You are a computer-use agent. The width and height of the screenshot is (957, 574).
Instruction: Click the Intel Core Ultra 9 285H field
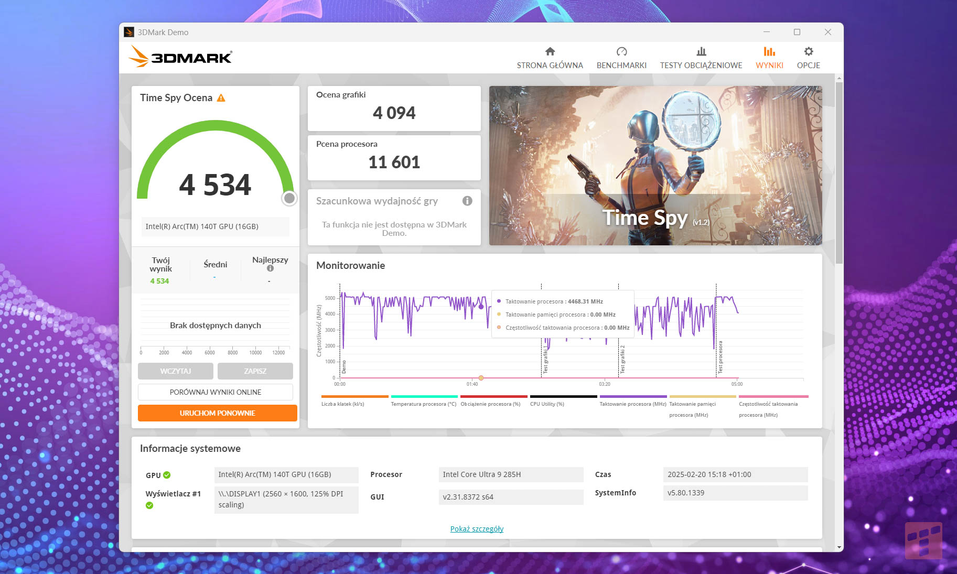pos(511,474)
